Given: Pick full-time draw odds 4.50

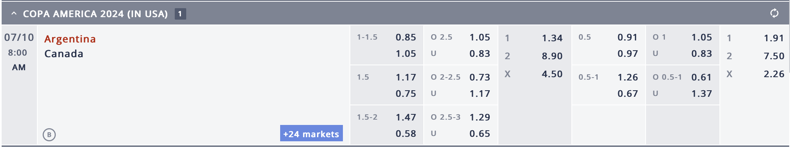Looking at the screenshot, I should (x=552, y=74).
